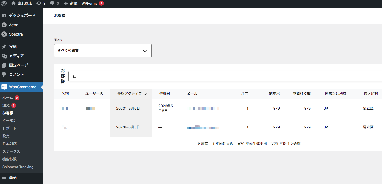Open ダッシュボード menu item
Screen dimensions: 382x184
[x=22, y=16]
